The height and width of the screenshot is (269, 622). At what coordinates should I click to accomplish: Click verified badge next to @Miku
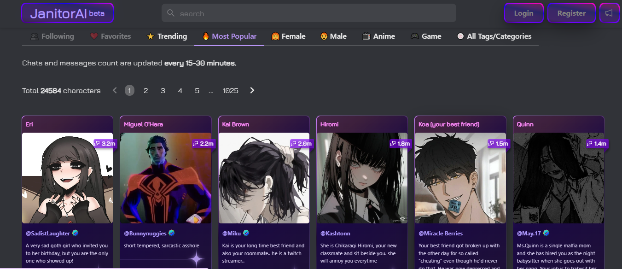click(246, 233)
